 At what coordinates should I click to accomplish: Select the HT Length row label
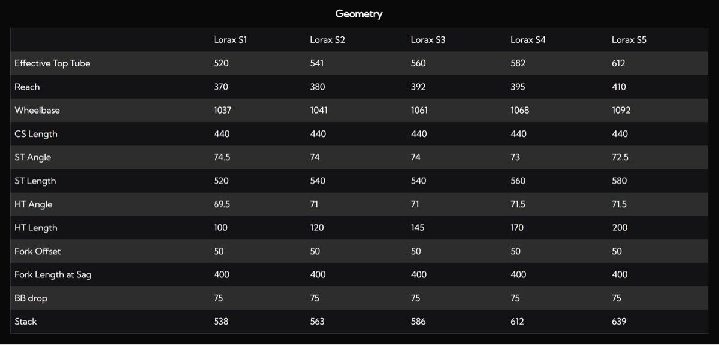(x=36, y=228)
